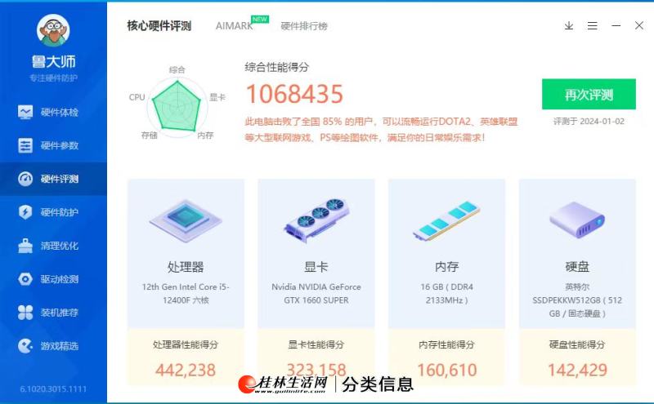Open 硬件参数 in the sidebar
Image resolution: width=654 pixels, height=404 pixels.
pos(53,145)
